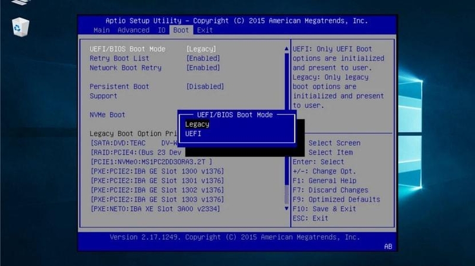This screenshot has height=266, width=475.
Task: Click the Legacy Boot Option heading
Action: [x=133, y=134]
